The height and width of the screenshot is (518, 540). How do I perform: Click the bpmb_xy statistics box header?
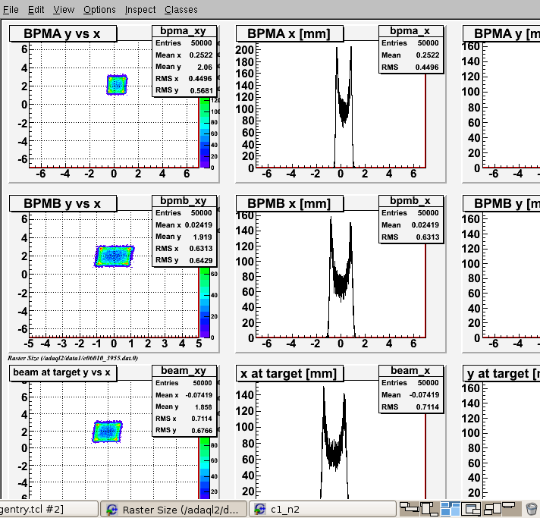pyautogui.click(x=184, y=201)
